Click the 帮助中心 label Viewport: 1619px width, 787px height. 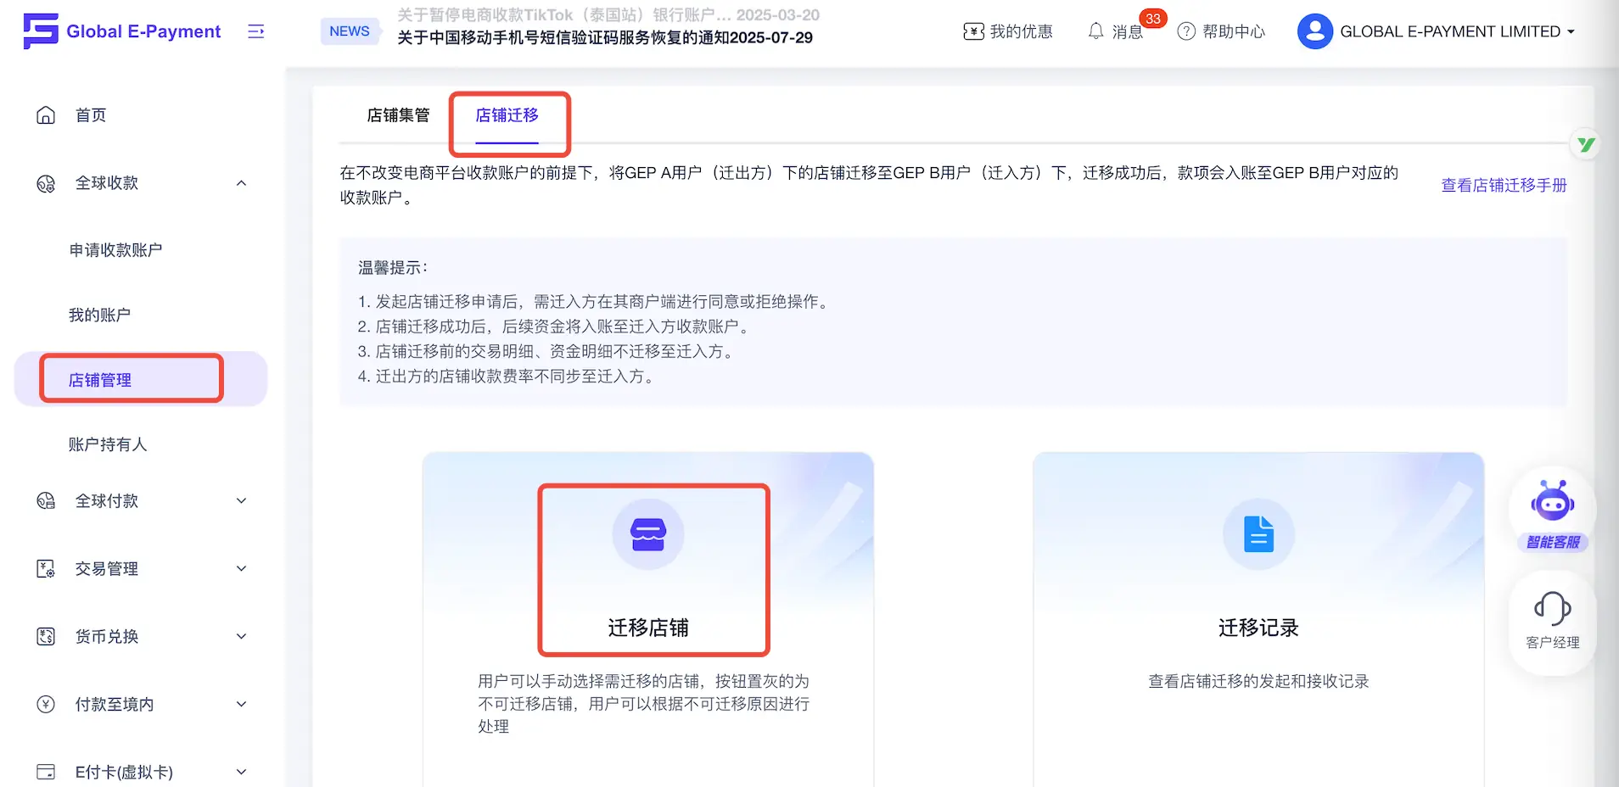coord(1234,31)
